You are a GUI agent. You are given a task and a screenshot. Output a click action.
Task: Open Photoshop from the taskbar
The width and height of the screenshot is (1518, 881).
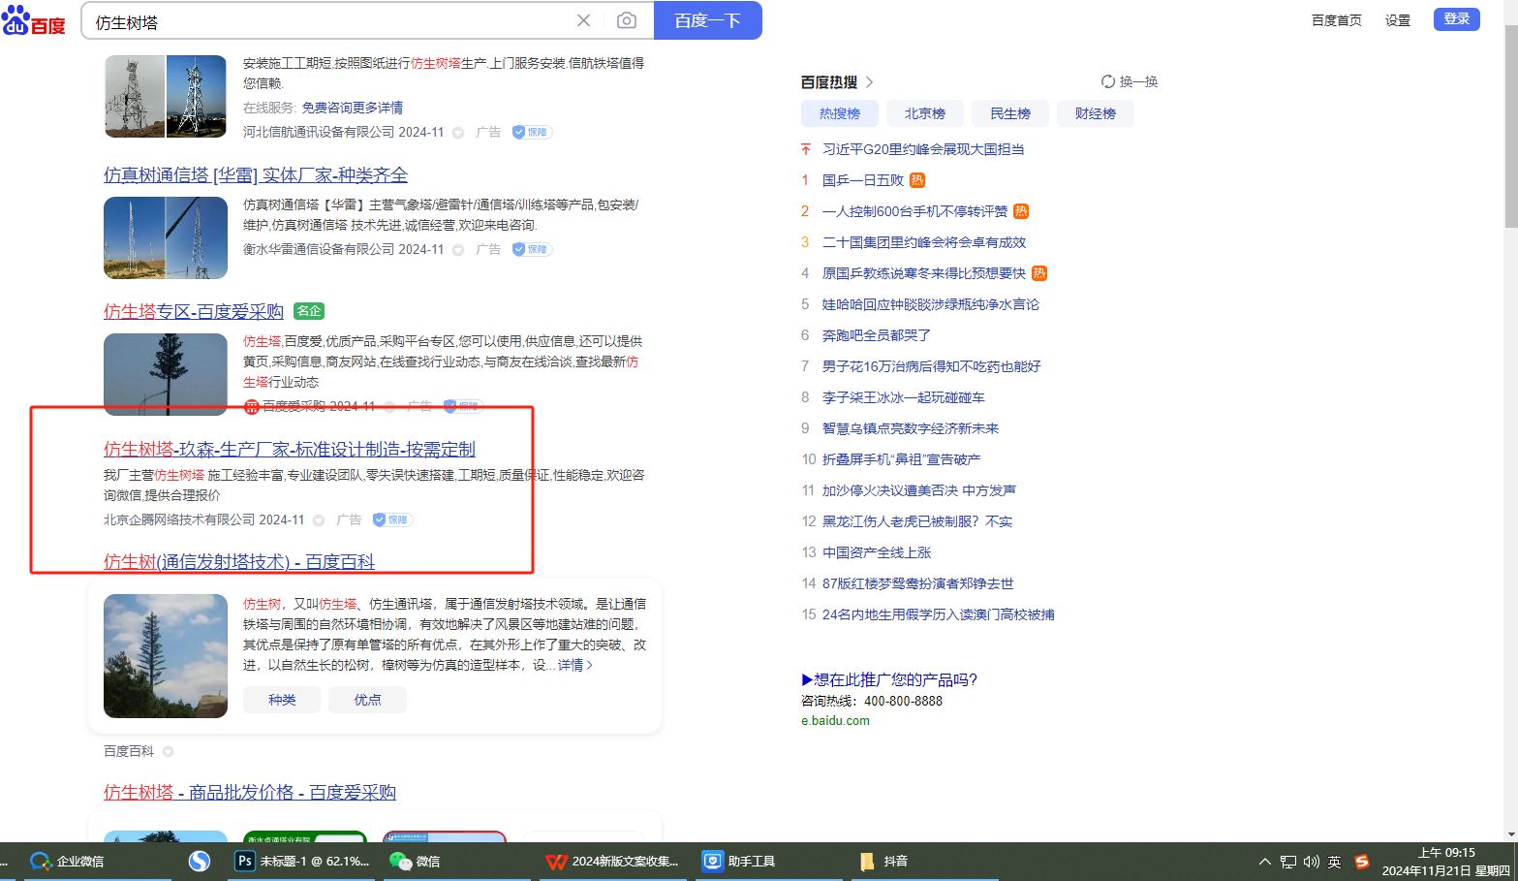point(302,861)
